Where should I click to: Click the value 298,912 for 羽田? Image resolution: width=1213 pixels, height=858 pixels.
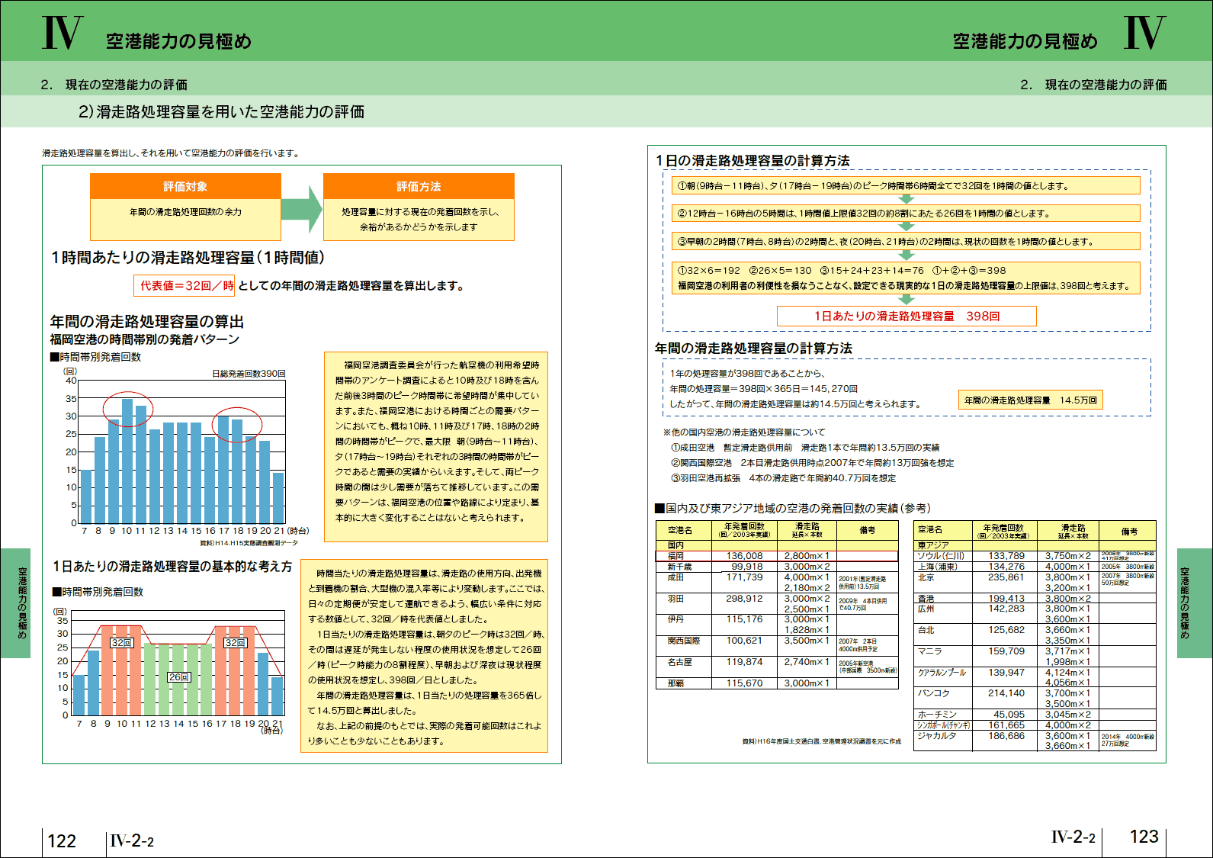pos(744,599)
